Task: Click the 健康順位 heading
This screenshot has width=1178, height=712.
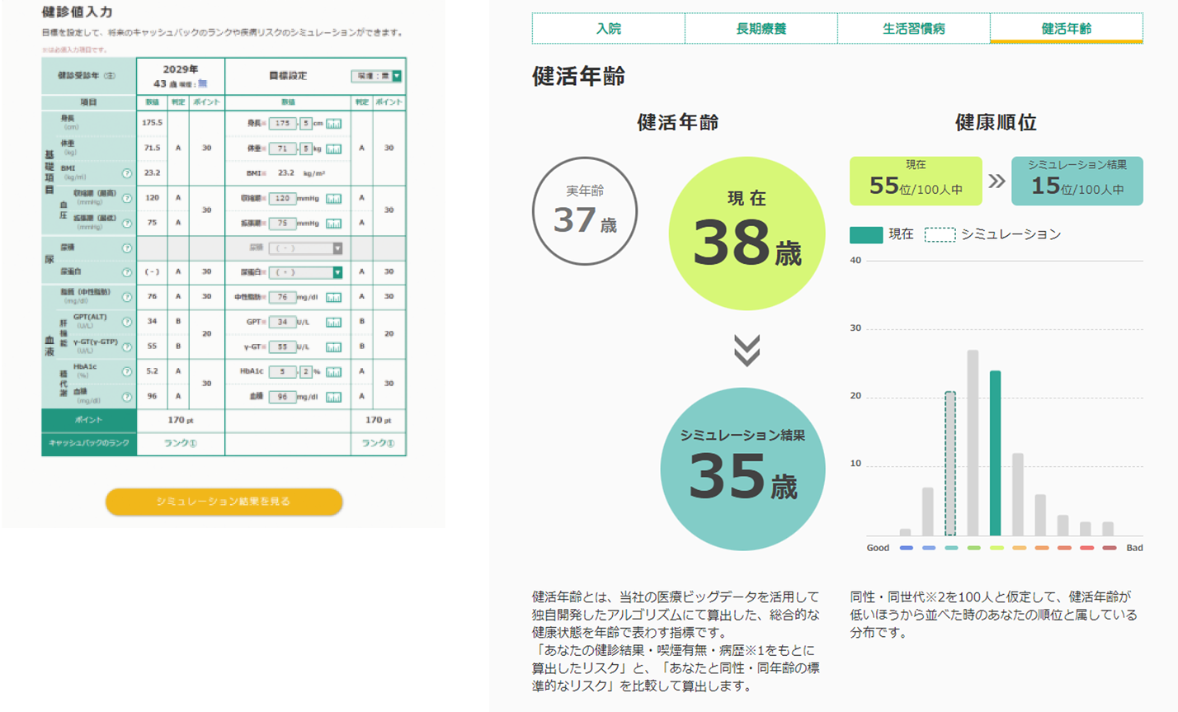Action: [996, 122]
